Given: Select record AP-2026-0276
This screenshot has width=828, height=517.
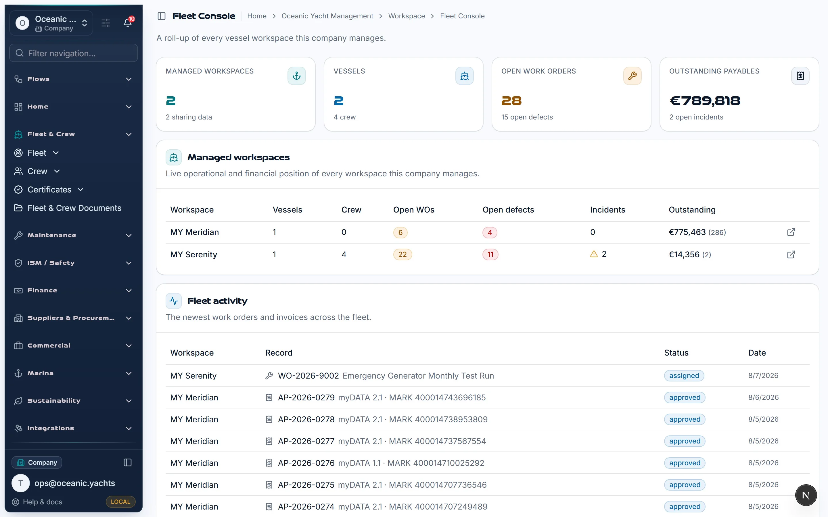Looking at the screenshot, I should [306, 463].
